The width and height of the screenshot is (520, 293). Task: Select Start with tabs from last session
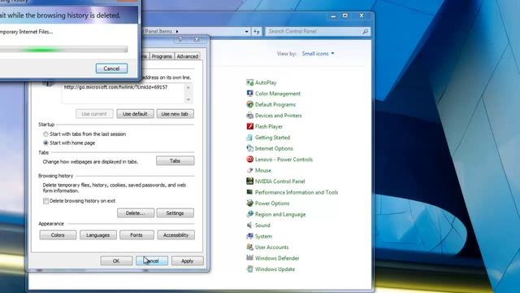pos(45,133)
